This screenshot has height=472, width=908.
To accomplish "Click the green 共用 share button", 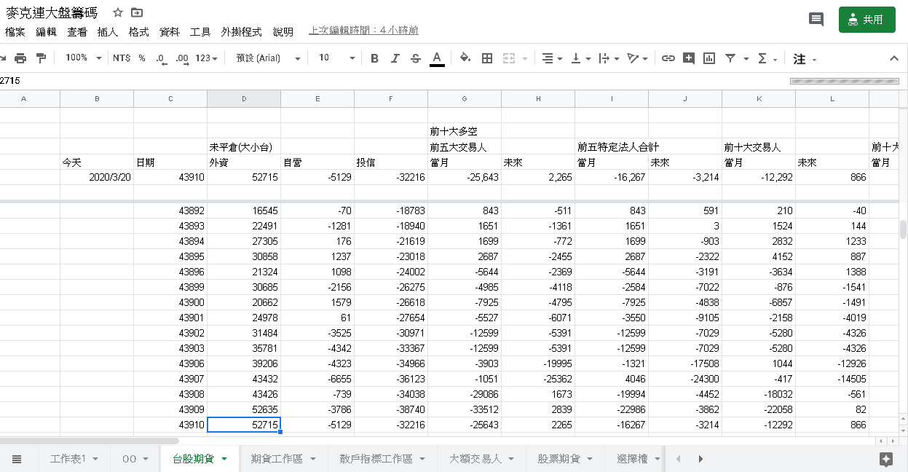I will (x=866, y=20).
